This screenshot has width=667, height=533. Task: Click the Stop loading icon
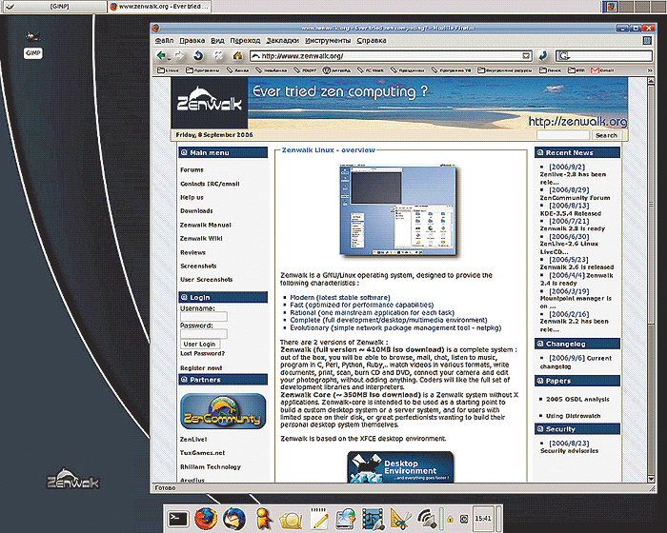pyautogui.click(x=218, y=56)
